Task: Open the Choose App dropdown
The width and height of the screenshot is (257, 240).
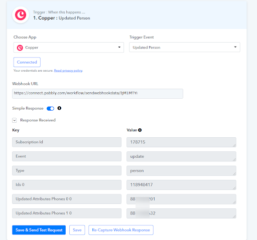Action: pos(69,48)
